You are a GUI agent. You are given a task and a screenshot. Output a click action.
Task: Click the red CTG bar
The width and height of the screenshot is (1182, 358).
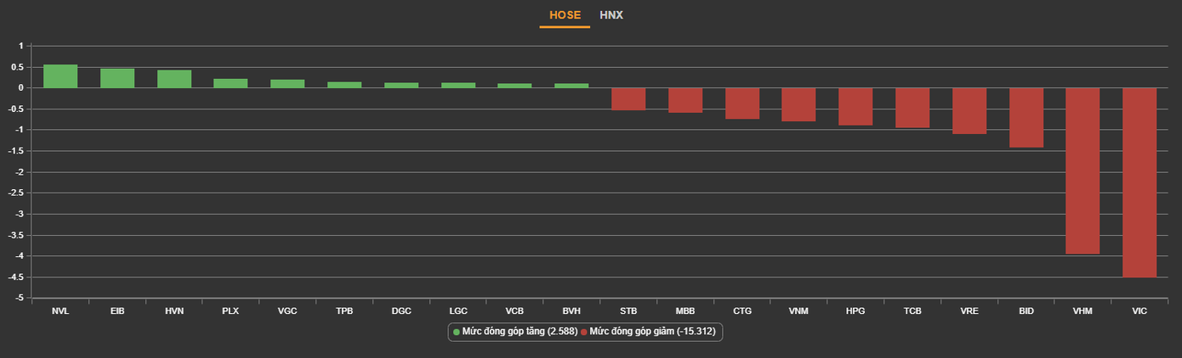tap(742, 103)
